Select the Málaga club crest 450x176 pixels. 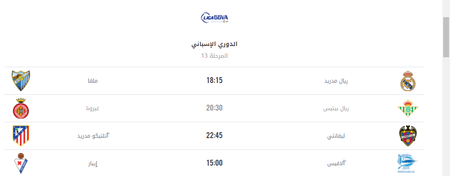(x=21, y=81)
